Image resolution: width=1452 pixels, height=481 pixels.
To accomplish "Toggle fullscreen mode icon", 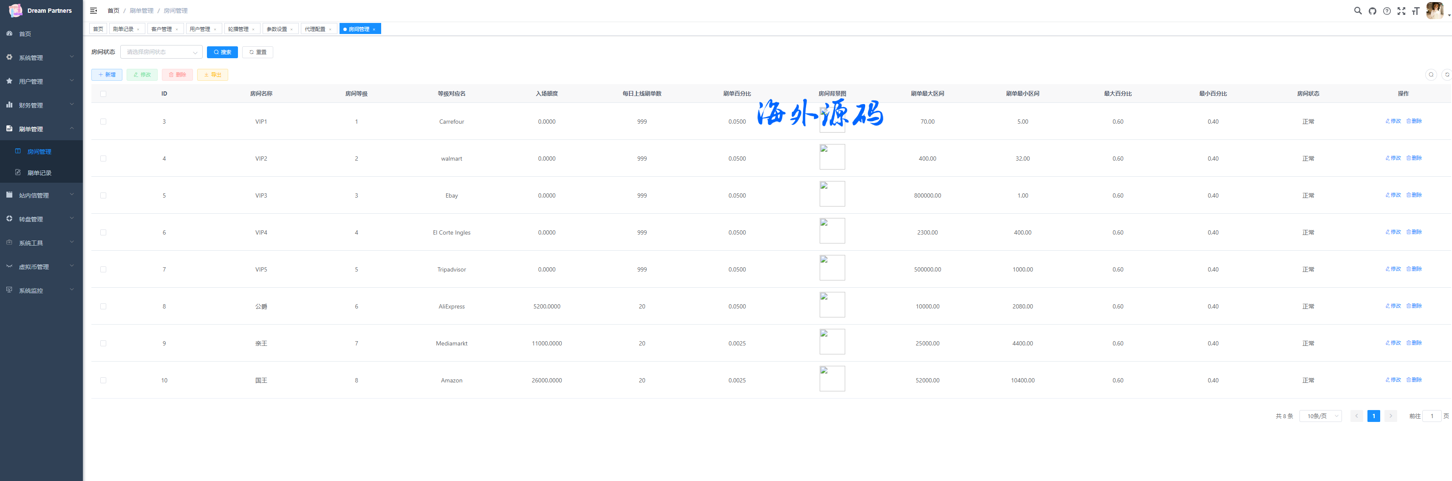I will coord(1401,11).
